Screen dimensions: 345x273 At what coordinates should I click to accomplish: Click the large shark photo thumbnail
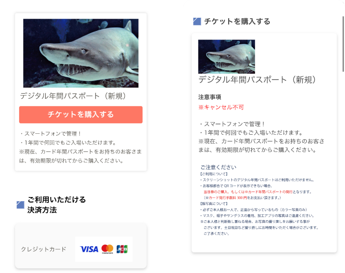click(x=81, y=53)
